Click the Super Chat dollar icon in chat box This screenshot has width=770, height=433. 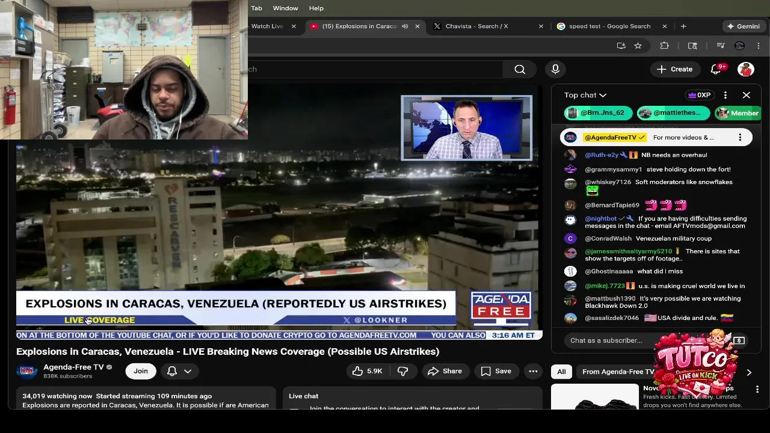click(739, 340)
